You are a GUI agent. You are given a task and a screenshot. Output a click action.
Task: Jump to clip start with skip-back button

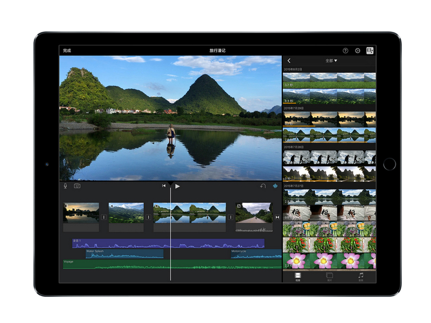[164, 186]
